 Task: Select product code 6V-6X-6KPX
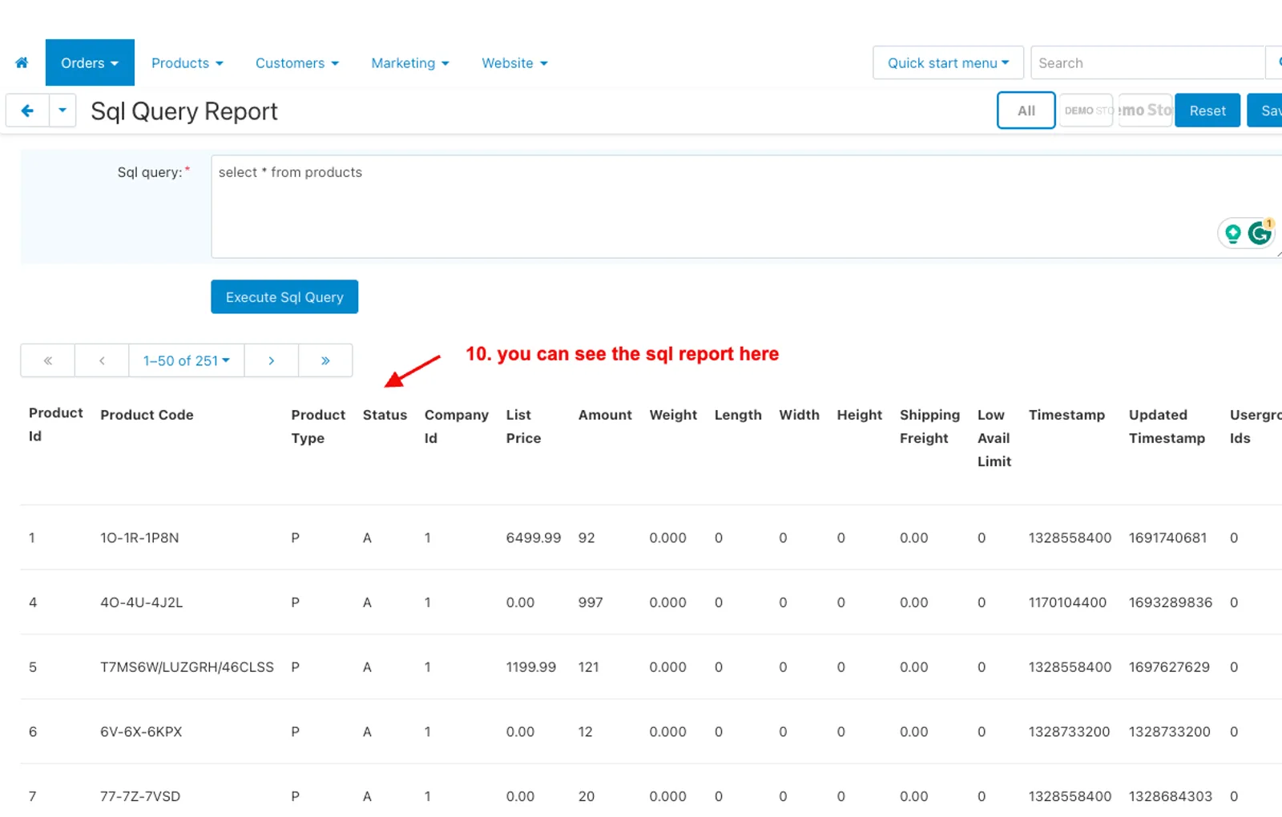pos(141,732)
